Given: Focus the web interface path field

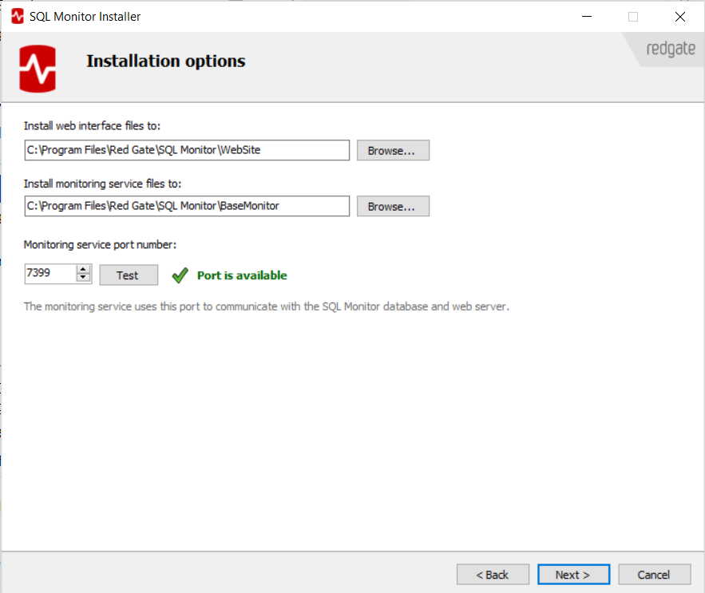Looking at the screenshot, I should coord(187,150).
